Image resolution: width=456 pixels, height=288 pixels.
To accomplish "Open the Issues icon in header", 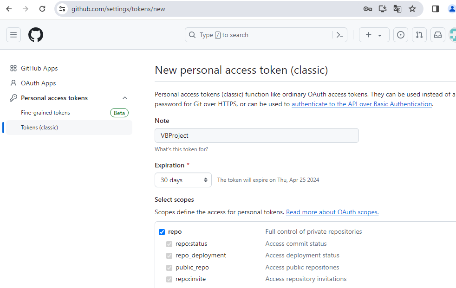I will click(401, 35).
